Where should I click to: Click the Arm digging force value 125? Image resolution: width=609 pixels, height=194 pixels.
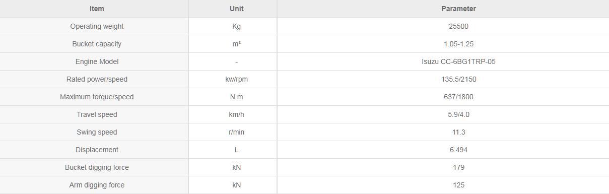(458, 185)
